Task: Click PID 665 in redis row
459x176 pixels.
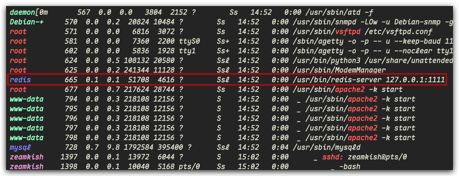Action: coord(71,80)
